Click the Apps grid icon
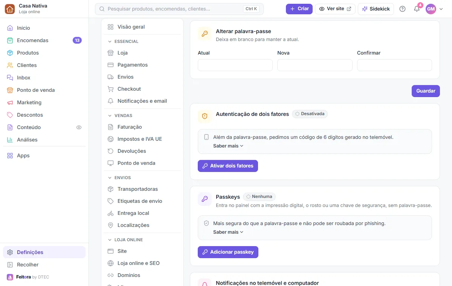 10,155
